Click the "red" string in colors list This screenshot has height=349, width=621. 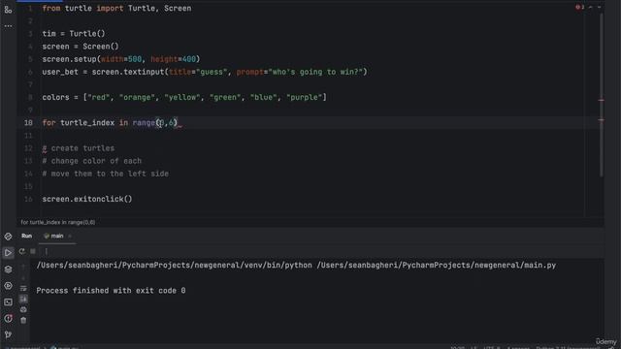click(x=99, y=97)
